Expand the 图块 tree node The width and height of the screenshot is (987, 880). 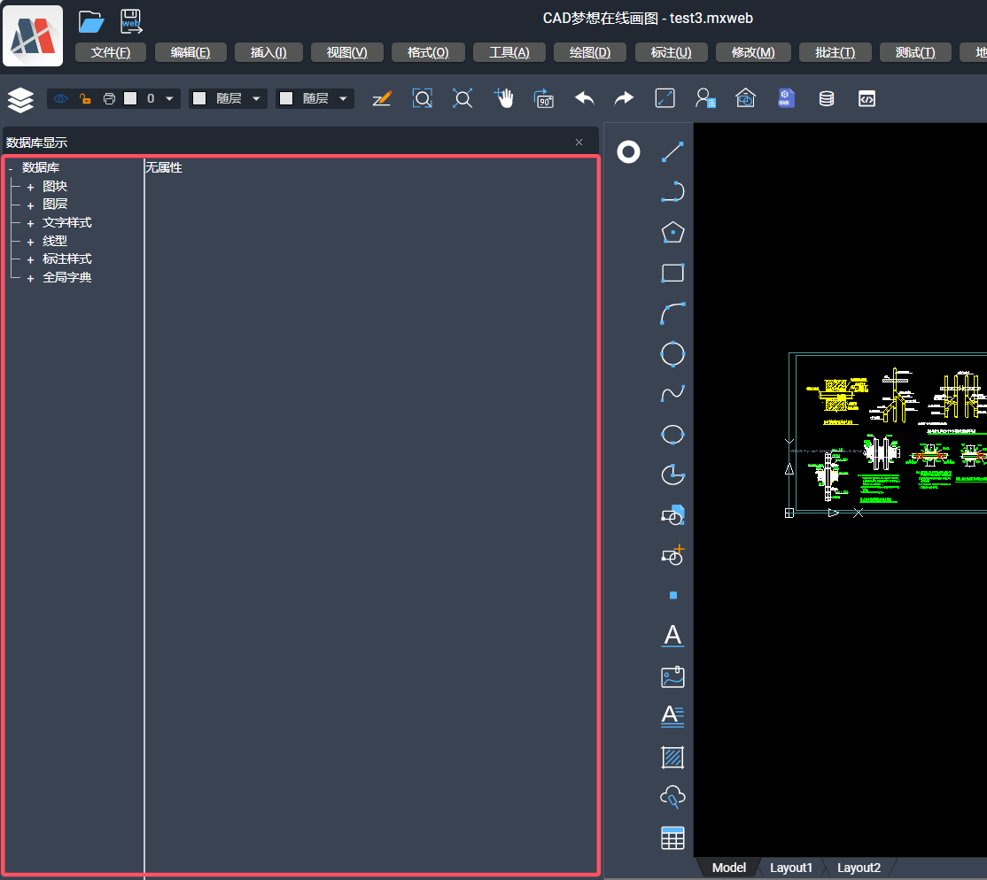click(30, 187)
